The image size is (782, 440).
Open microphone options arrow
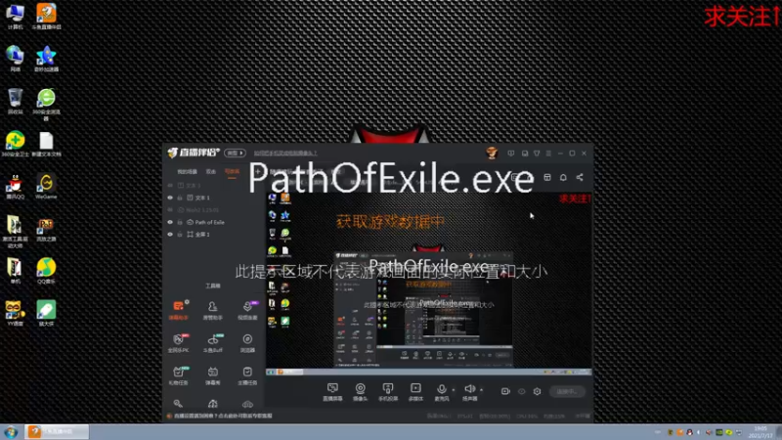click(x=454, y=389)
